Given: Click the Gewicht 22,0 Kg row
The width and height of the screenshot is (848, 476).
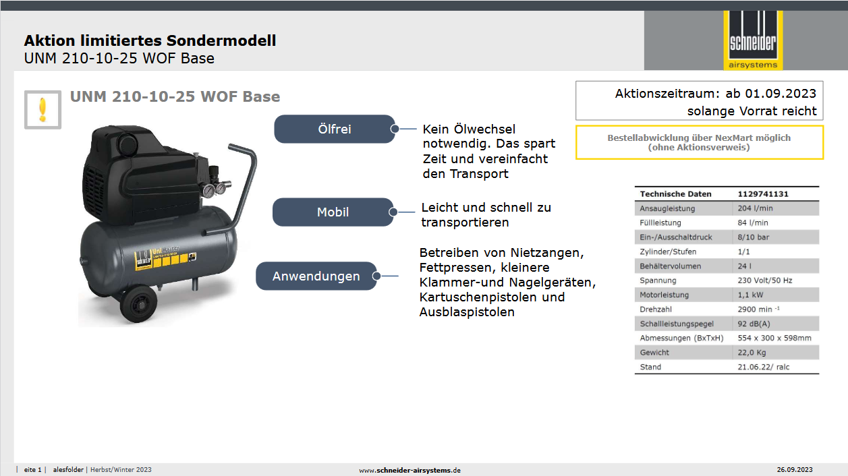Looking at the screenshot, I should pyautogui.click(x=727, y=353).
